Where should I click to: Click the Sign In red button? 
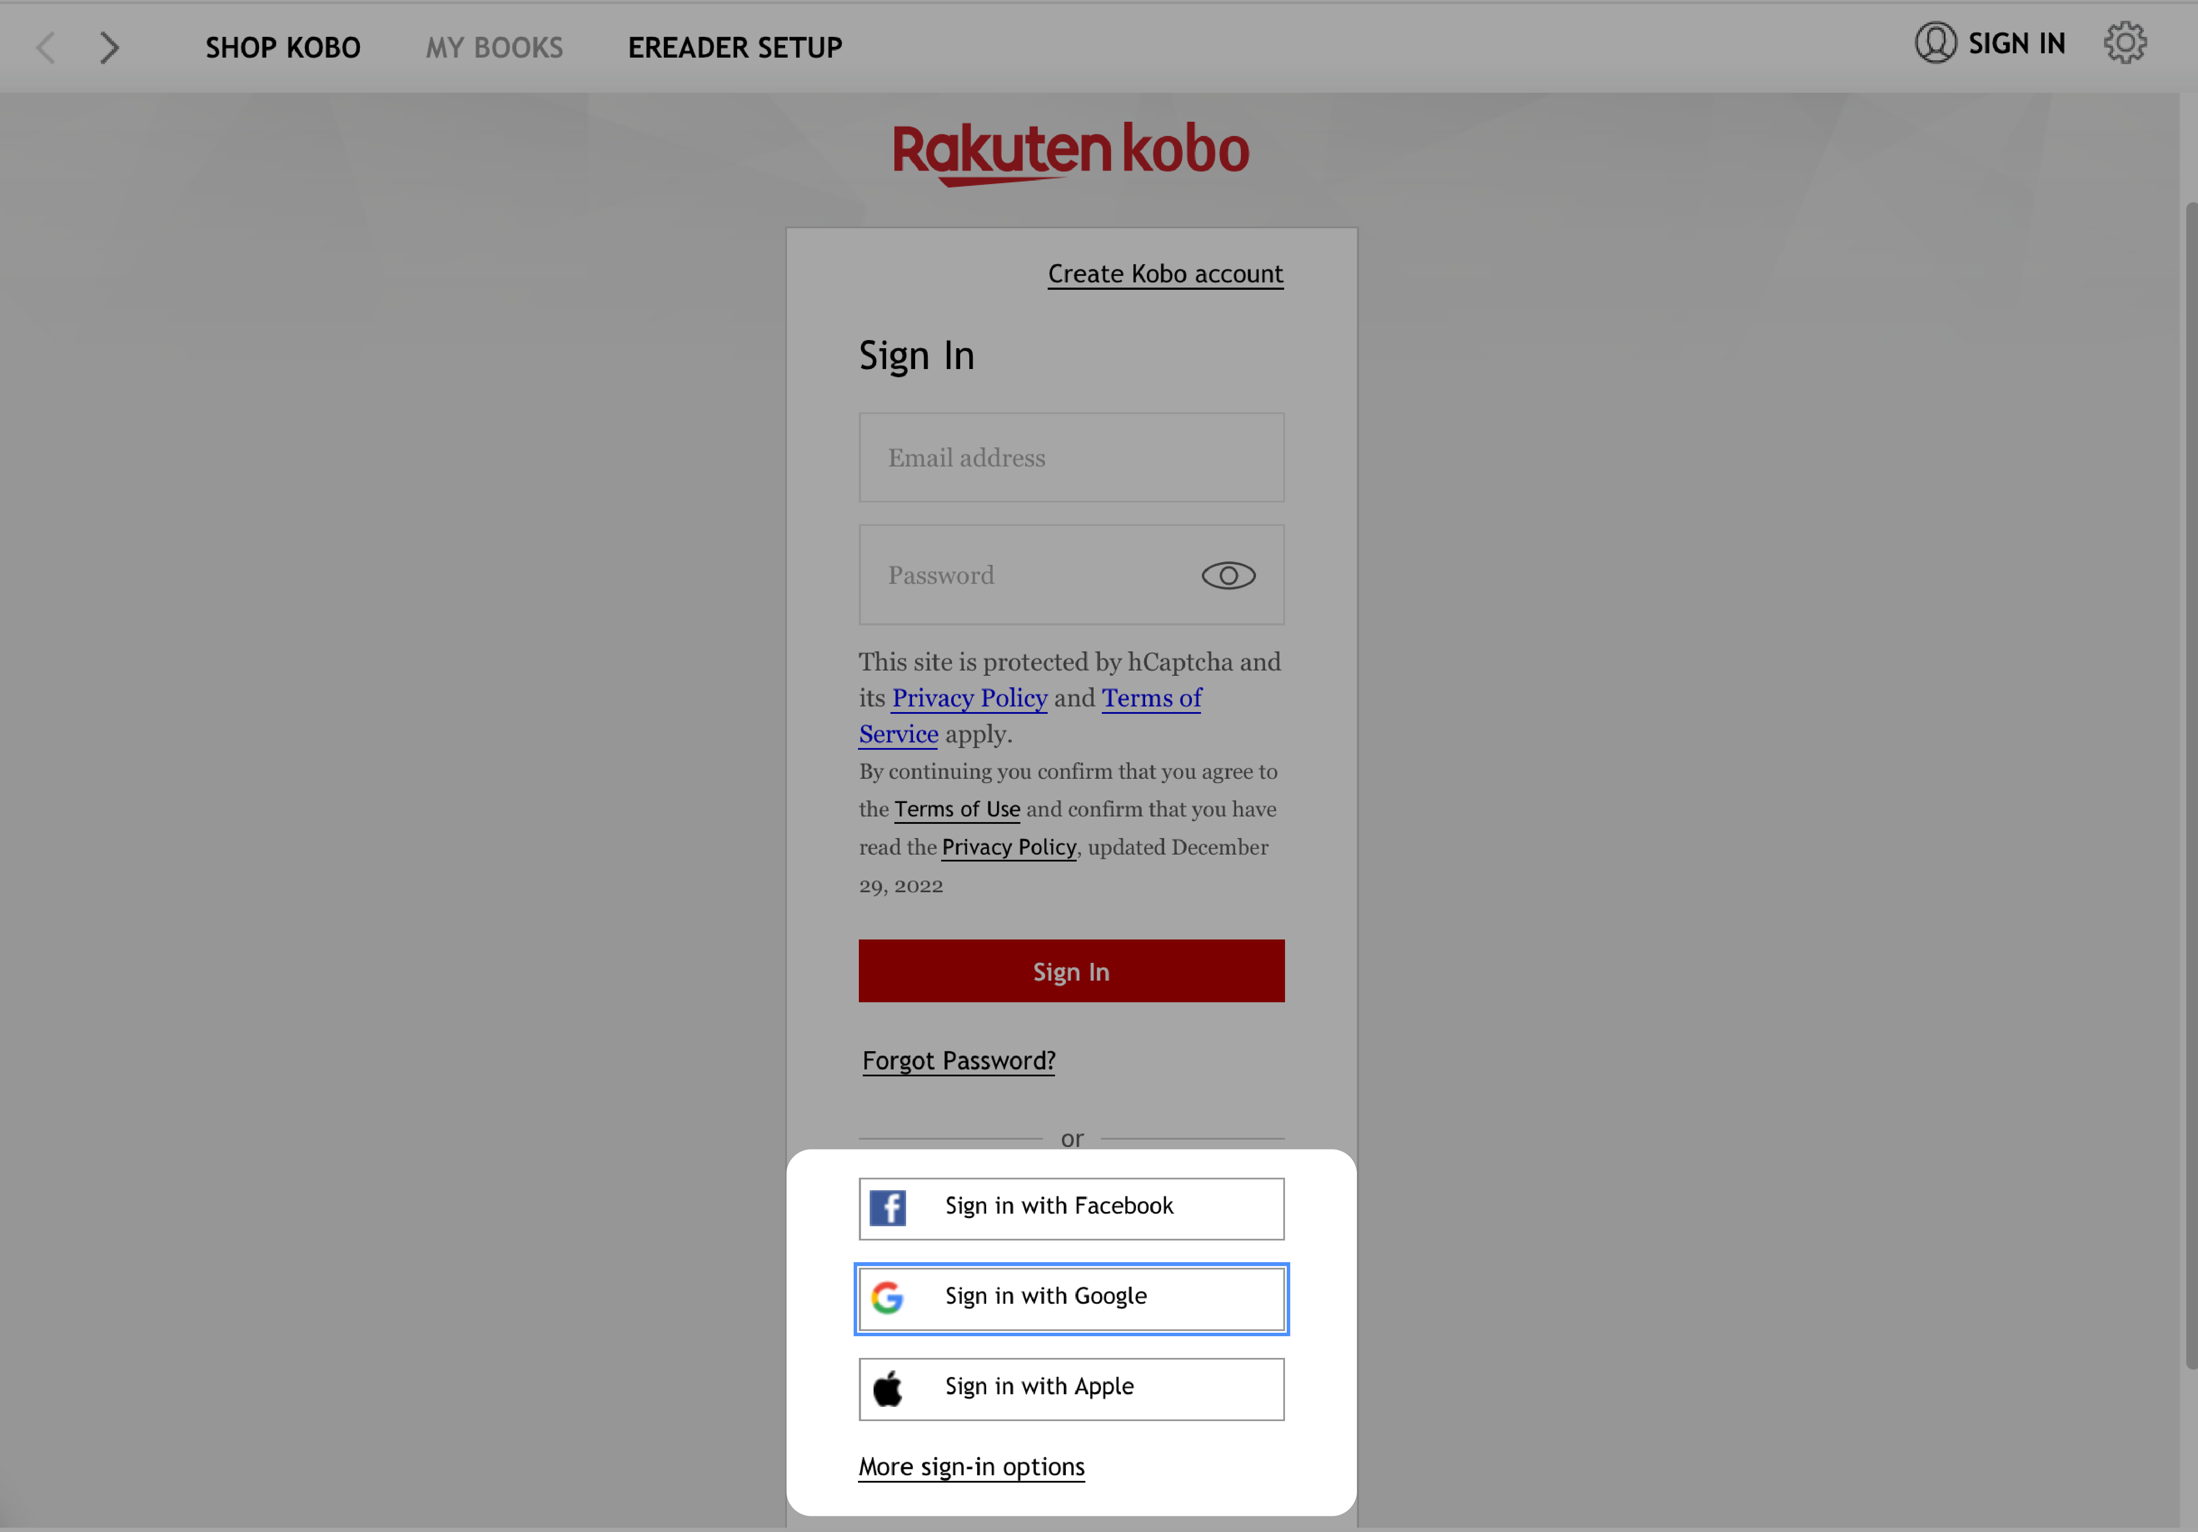coord(1071,971)
